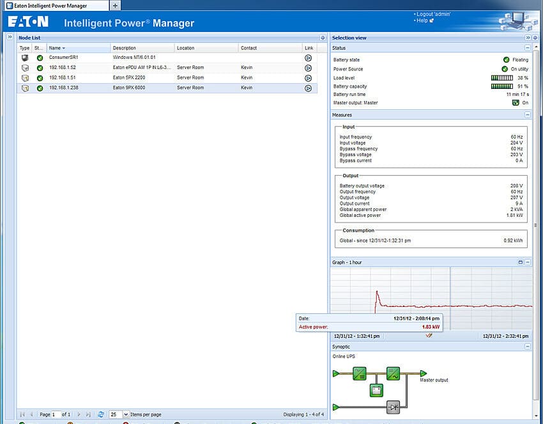Click device type icon of 192.168.1.52
The height and width of the screenshot is (424, 543).
coord(25,68)
